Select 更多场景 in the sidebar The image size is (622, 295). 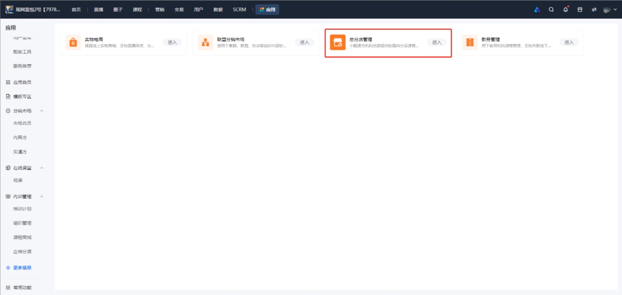(22, 268)
